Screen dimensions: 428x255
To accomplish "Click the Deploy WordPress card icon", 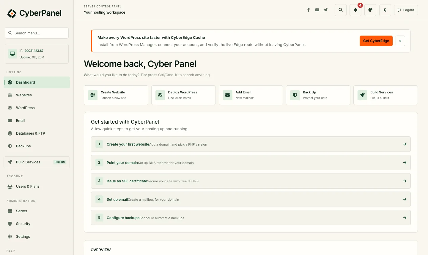I will pos(160,95).
